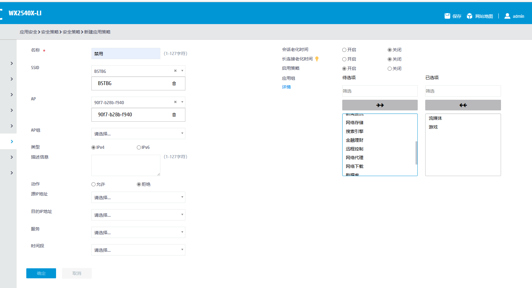The height and width of the screenshot is (288, 532).
Task: Select 金融理财 in the available list
Action: click(355, 140)
